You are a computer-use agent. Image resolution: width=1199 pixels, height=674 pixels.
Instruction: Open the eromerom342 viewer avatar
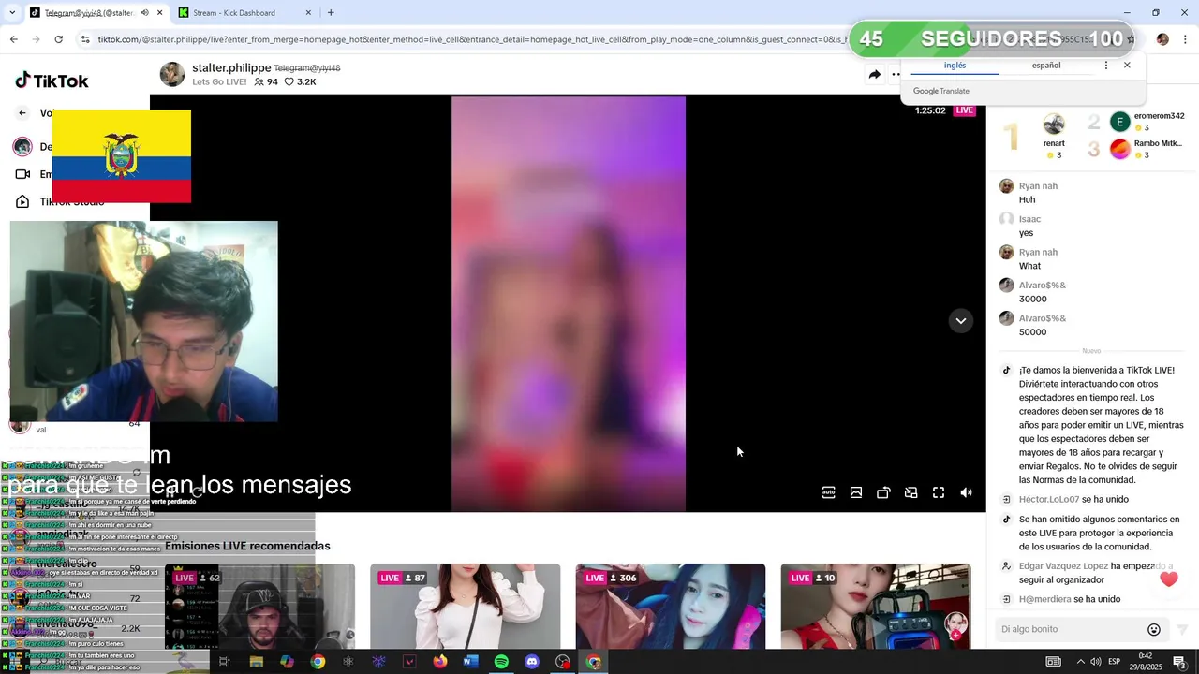pyautogui.click(x=1120, y=122)
